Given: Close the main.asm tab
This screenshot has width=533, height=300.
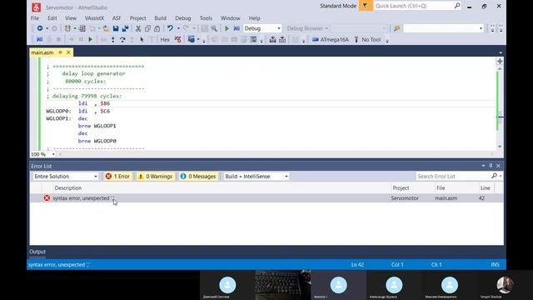Looking at the screenshot, I should (68, 52).
